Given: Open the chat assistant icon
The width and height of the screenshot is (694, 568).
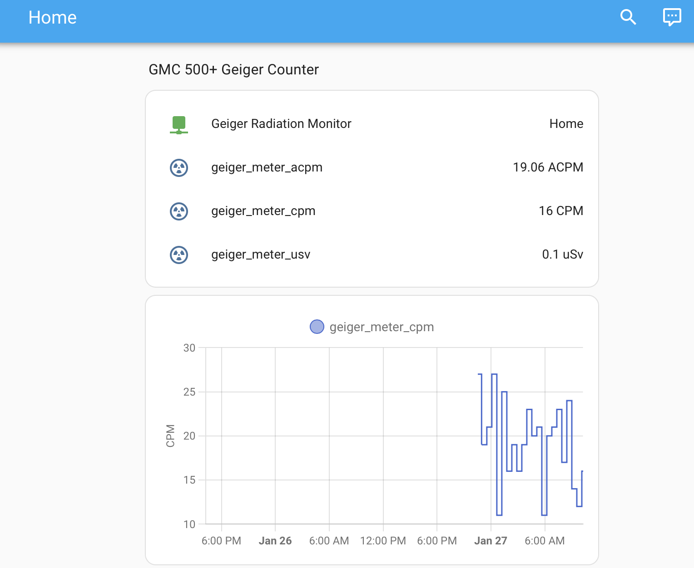Looking at the screenshot, I should tap(672, 17).
